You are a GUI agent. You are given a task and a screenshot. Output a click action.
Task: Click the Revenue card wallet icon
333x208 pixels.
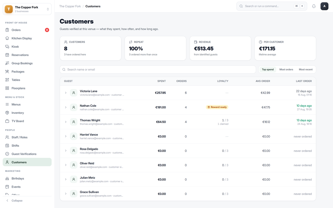click(x=196, y=42)
